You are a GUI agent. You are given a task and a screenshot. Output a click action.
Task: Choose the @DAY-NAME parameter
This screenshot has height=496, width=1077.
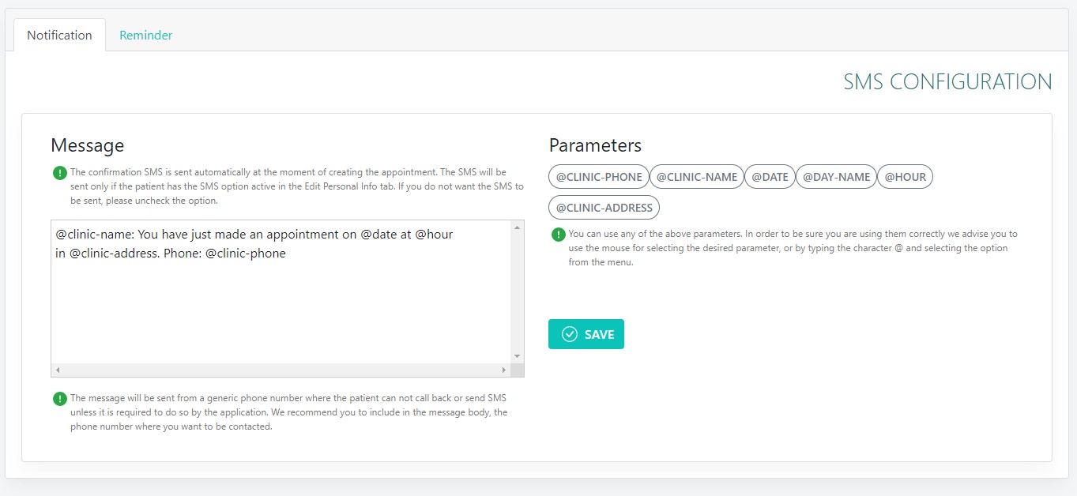point(836,177)
